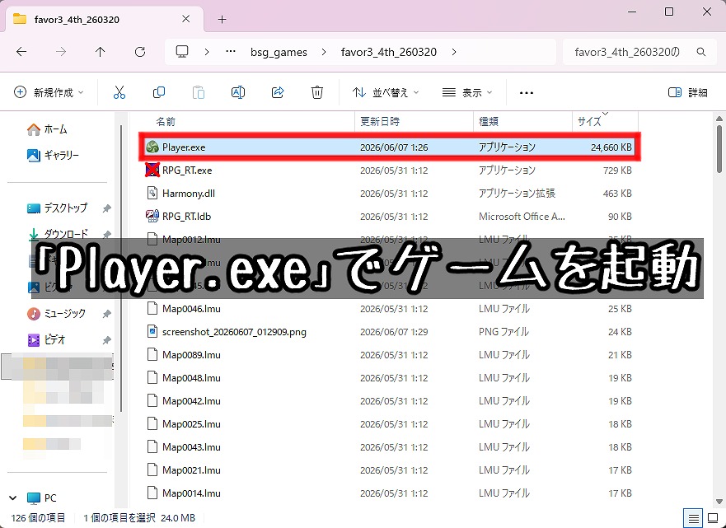The height and width of the screenshot is (528, 726).
Task: Select Harmony.dll file
Action: pyautogui.click(x=189, y=194)
